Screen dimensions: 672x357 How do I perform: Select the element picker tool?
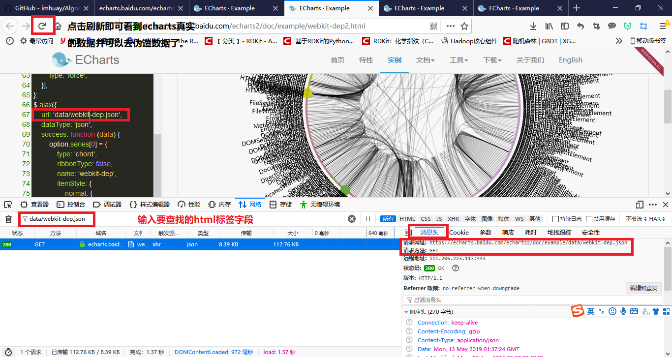tap(8, 204)
